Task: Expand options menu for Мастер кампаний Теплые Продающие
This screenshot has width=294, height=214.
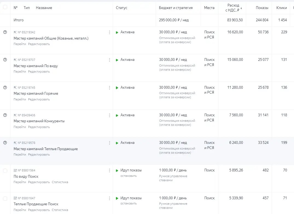Action: [x=109, y=143]
